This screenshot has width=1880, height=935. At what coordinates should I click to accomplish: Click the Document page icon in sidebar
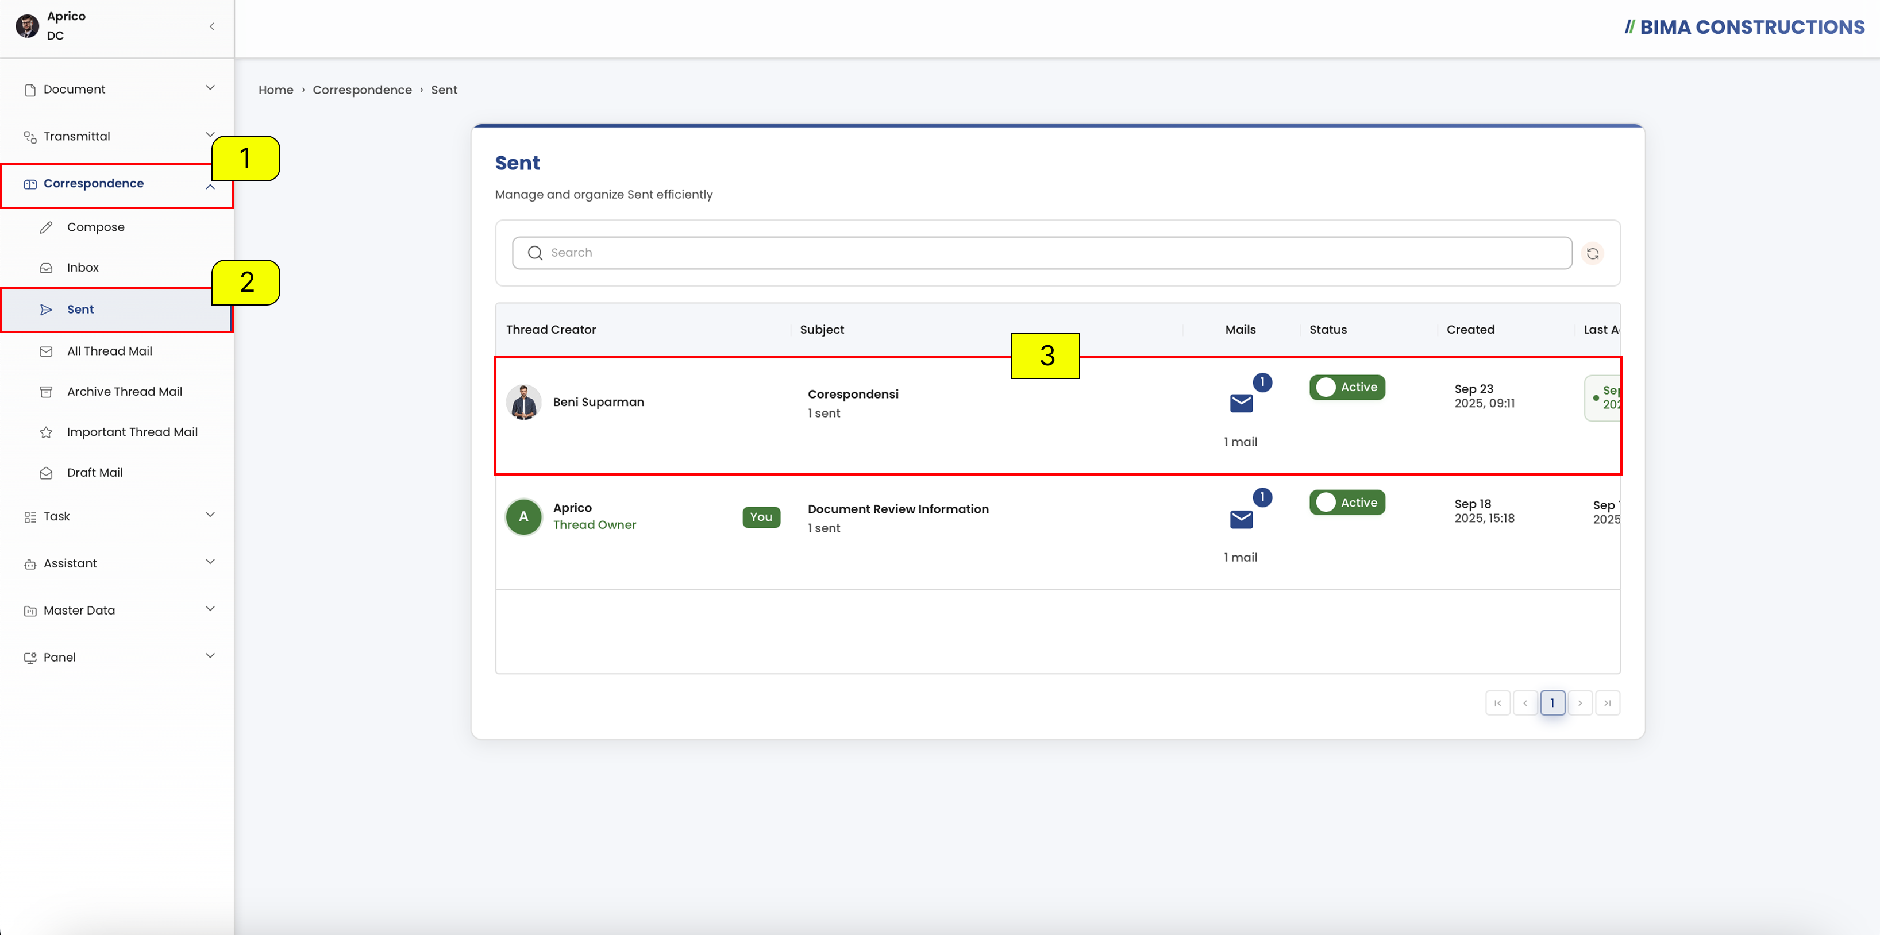click(30, 90)
